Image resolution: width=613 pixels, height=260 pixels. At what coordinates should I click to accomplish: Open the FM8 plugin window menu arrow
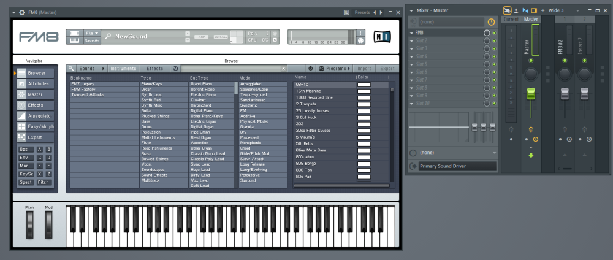(x=14, y=12)
